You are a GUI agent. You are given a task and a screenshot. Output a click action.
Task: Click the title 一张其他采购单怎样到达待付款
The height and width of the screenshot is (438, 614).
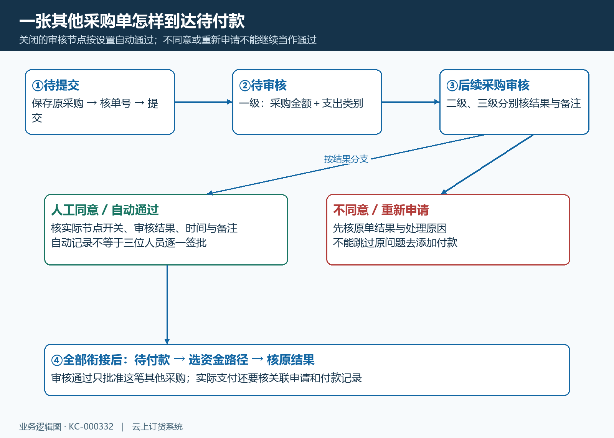pos(132,21)
